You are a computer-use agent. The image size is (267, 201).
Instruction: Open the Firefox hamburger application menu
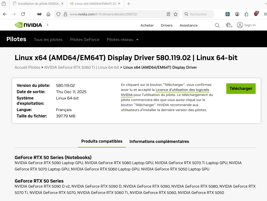264,14
